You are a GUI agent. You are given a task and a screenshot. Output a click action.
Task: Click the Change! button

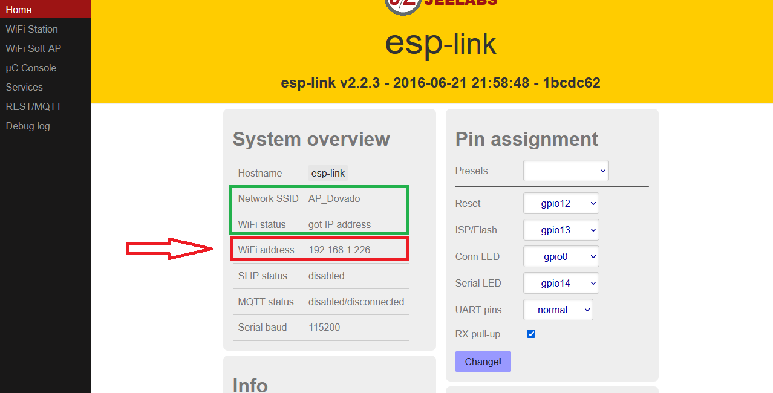click(x=483, y=362)
